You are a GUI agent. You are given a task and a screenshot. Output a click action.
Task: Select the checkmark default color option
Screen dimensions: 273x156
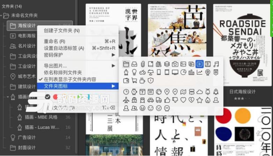pyautogui.click(x=47, y=97)
